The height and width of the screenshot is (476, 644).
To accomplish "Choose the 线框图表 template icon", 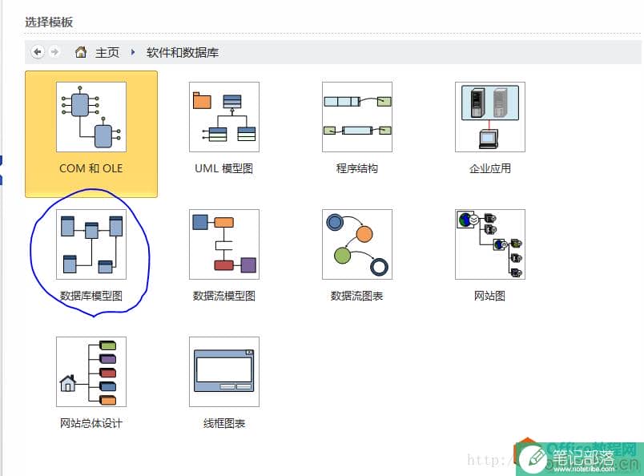I will pos(224,372).
